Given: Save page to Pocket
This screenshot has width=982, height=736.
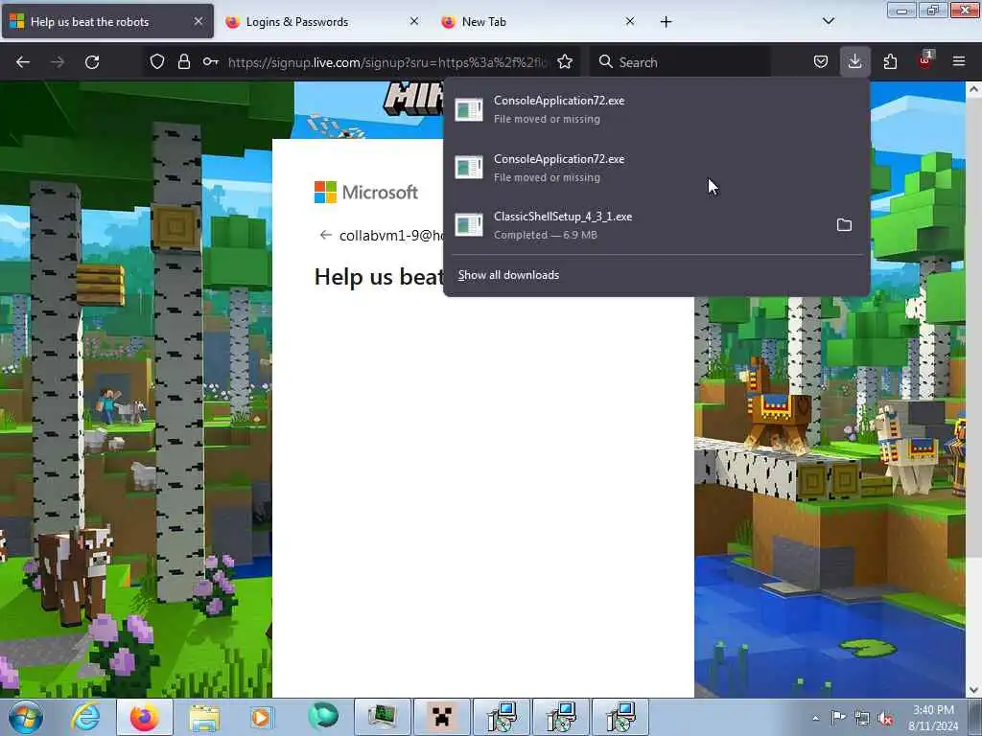Looking at the screenshot, I should pyautogui.click(x=821, y=61).
